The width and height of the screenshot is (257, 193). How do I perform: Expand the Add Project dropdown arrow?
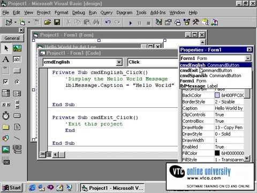pos(16,23)
